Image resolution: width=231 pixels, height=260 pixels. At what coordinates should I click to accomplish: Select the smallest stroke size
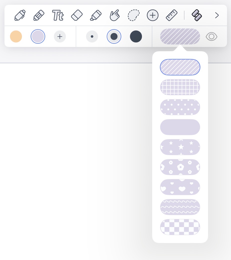tap(92, 36)
